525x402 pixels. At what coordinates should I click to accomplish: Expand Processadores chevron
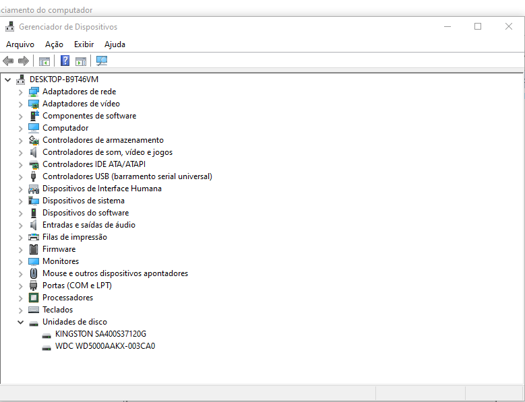(x=20, y=298)
